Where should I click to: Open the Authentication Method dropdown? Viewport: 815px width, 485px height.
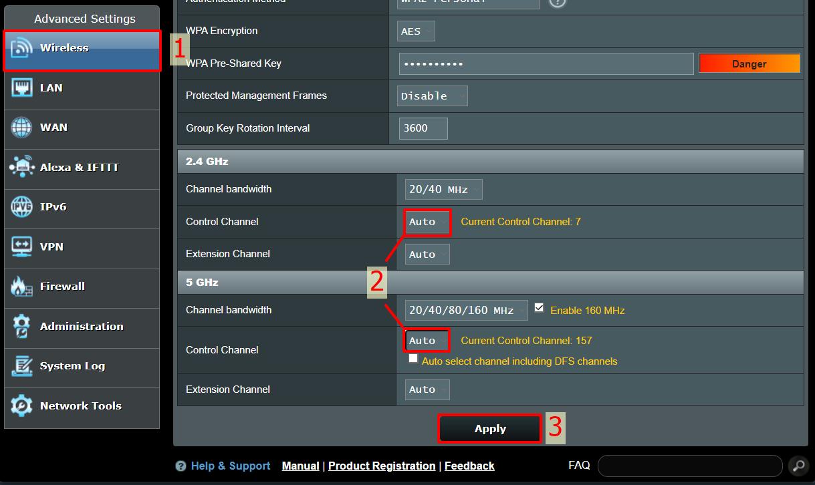(469, 3)
